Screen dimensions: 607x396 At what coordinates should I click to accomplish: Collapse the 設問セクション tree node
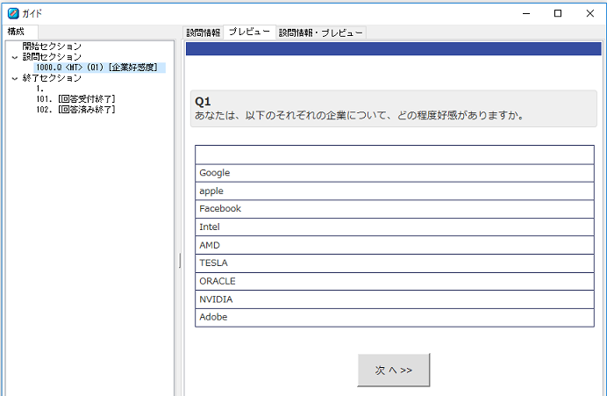point(15,57)
